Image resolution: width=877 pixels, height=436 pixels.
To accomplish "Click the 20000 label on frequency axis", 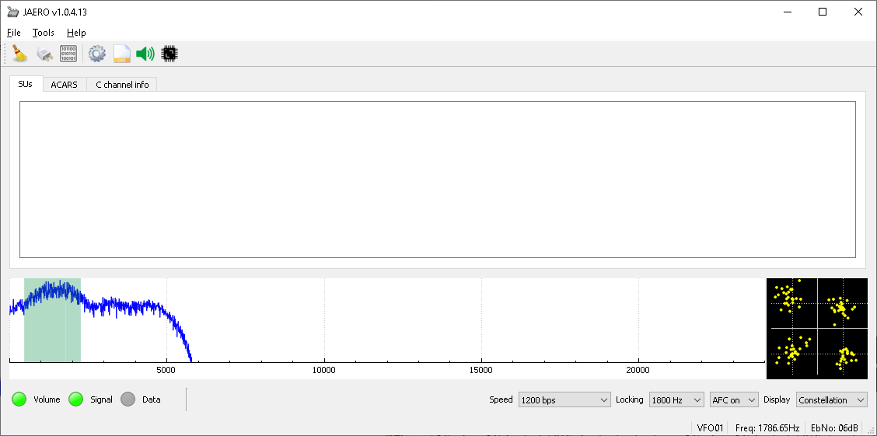I will [x=638, y=370].
